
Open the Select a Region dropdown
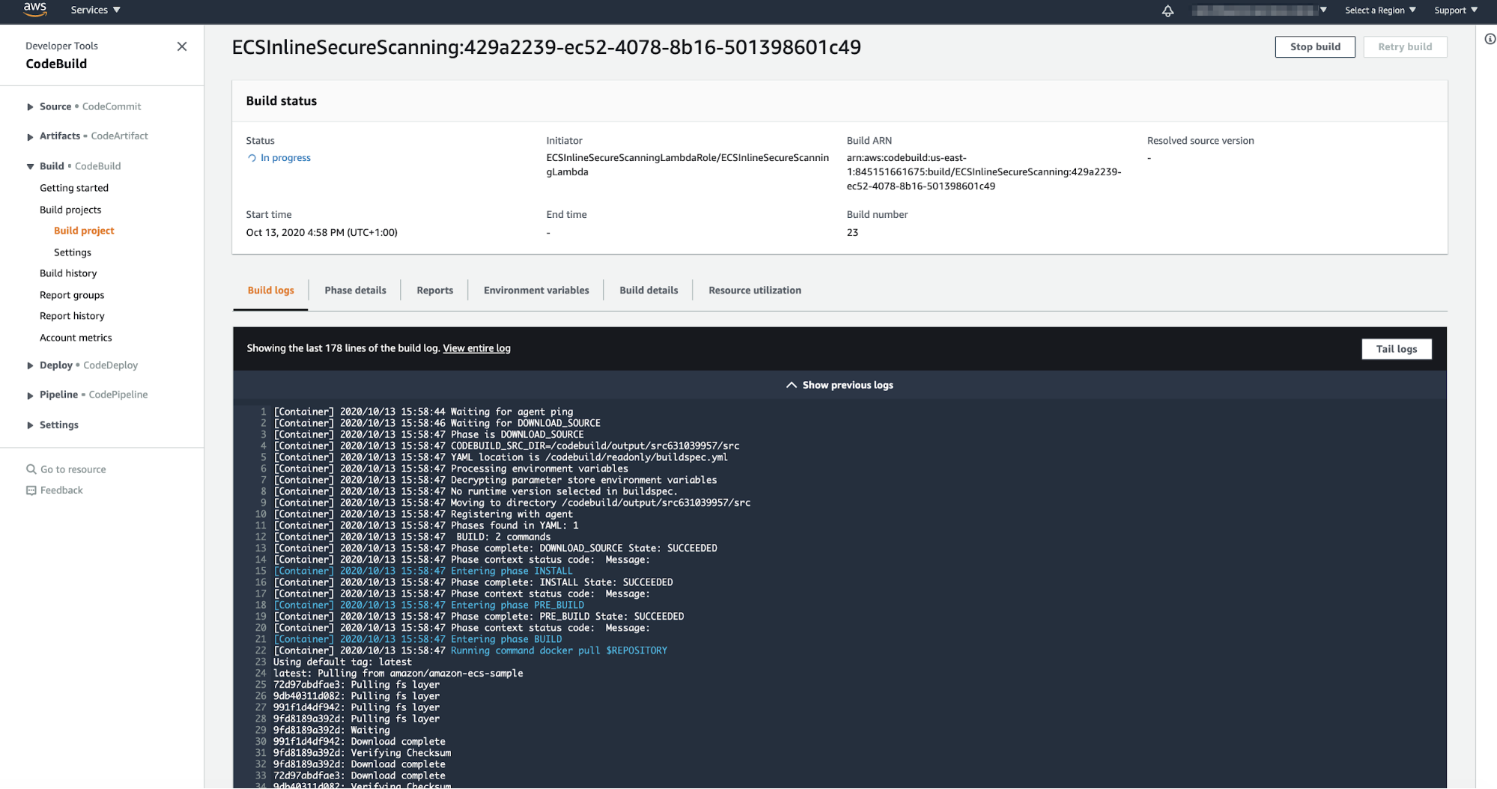pyautogui.click(x=1380, y=10)
